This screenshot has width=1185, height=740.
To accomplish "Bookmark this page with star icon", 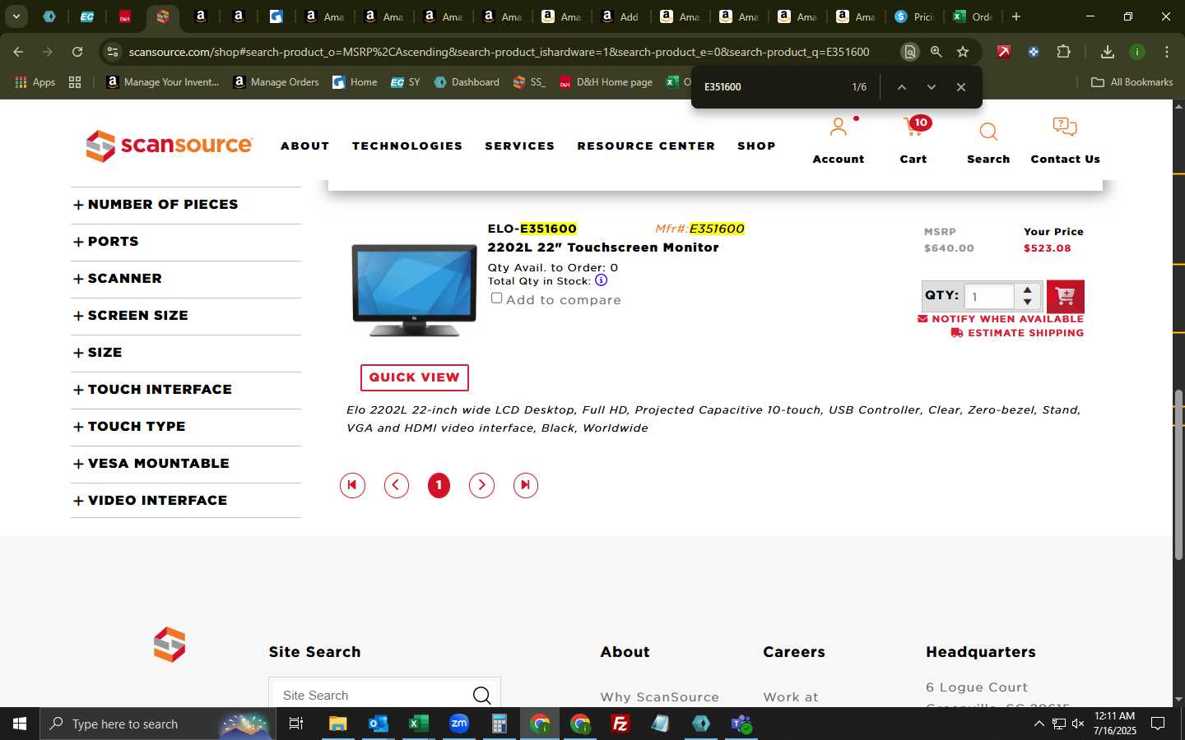I will pos(963,52).
